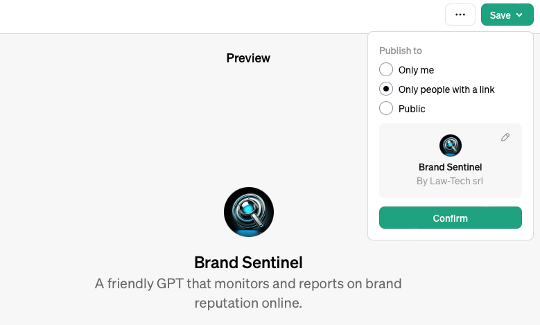Click the Public option label text
The width and height of the screenshot is (540, 325).
[x=412, y=109]
